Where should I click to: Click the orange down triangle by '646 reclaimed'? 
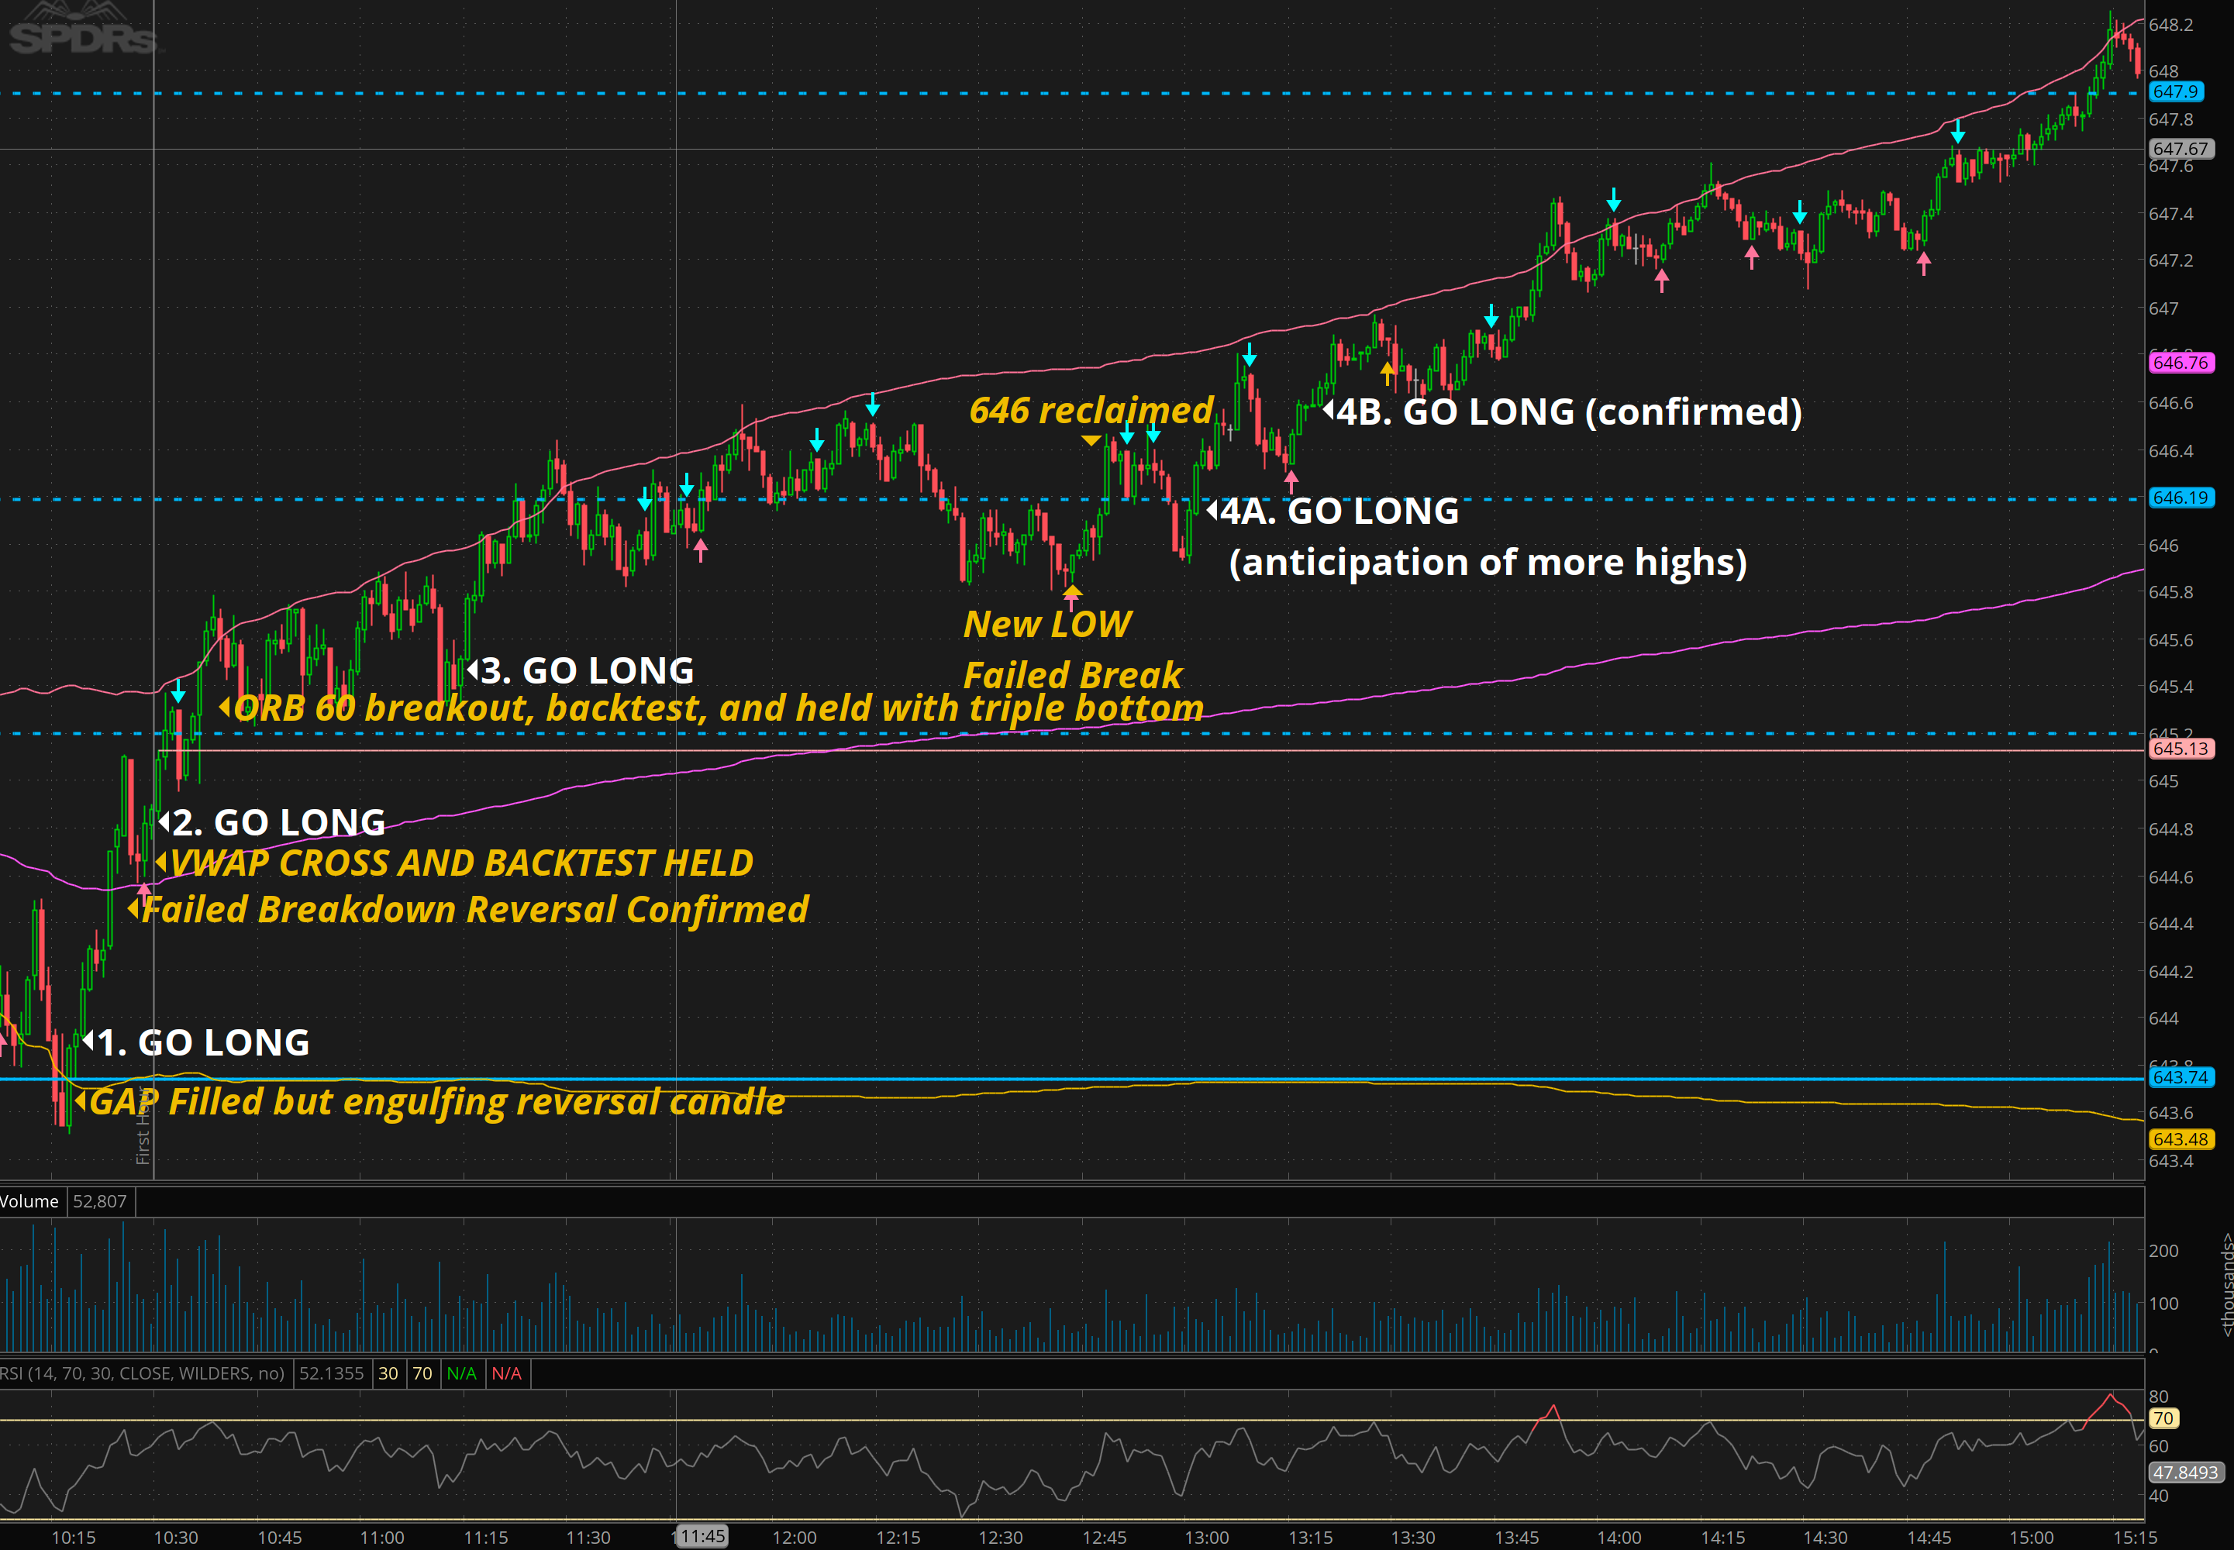[x=1091, y=440]
